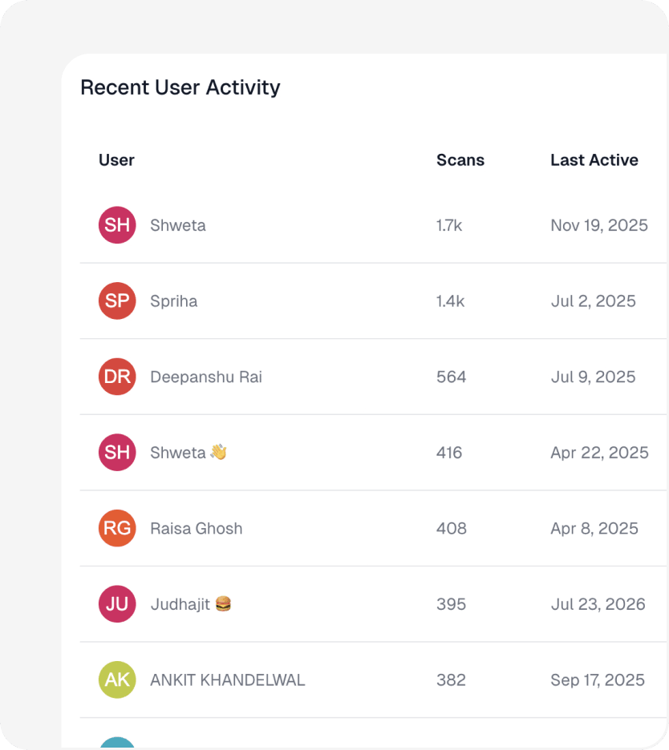Click the 416 scans value

[x=449, y=453]
